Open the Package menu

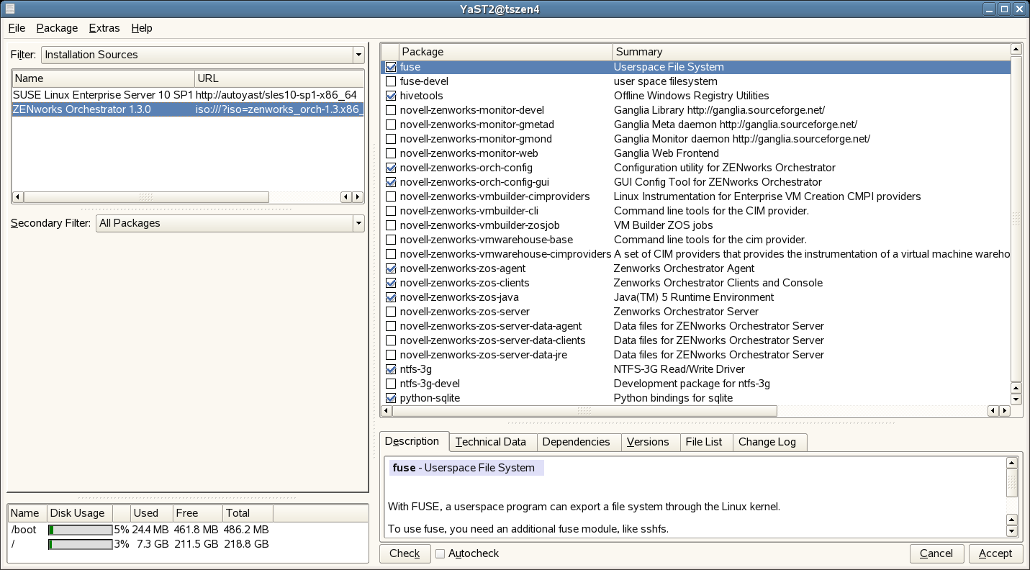[57, 28]
